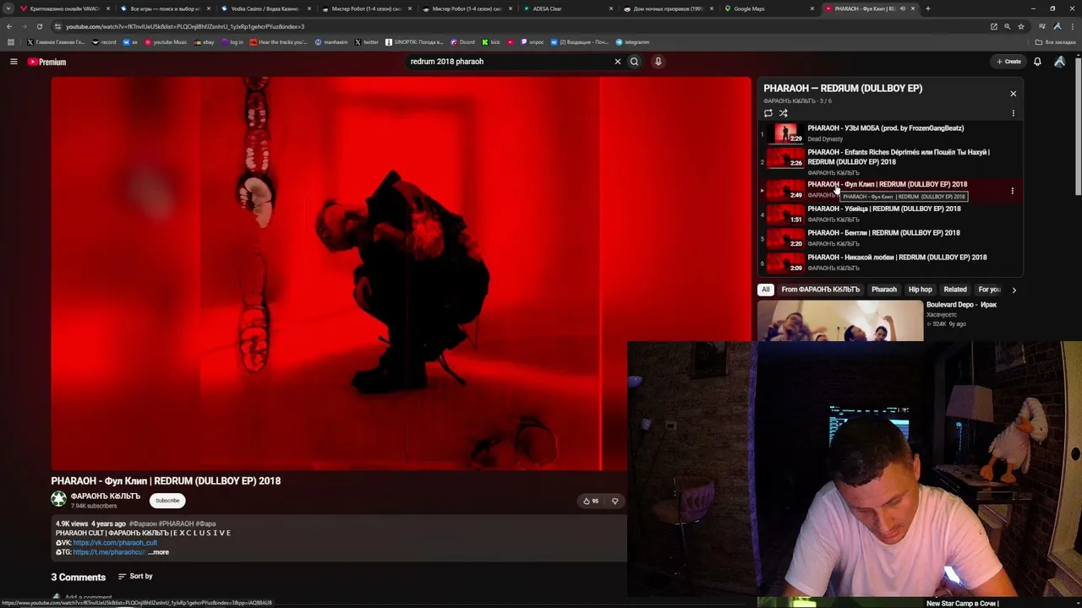Open Boulevard Depo - Ирак video thumbnail
This screenshot has height=608, width=1082.
pyautogui.click(x=840, y=321)
